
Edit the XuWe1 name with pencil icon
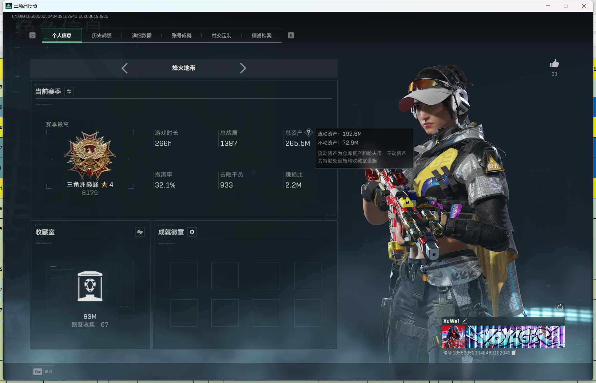[x=465, y=321]
